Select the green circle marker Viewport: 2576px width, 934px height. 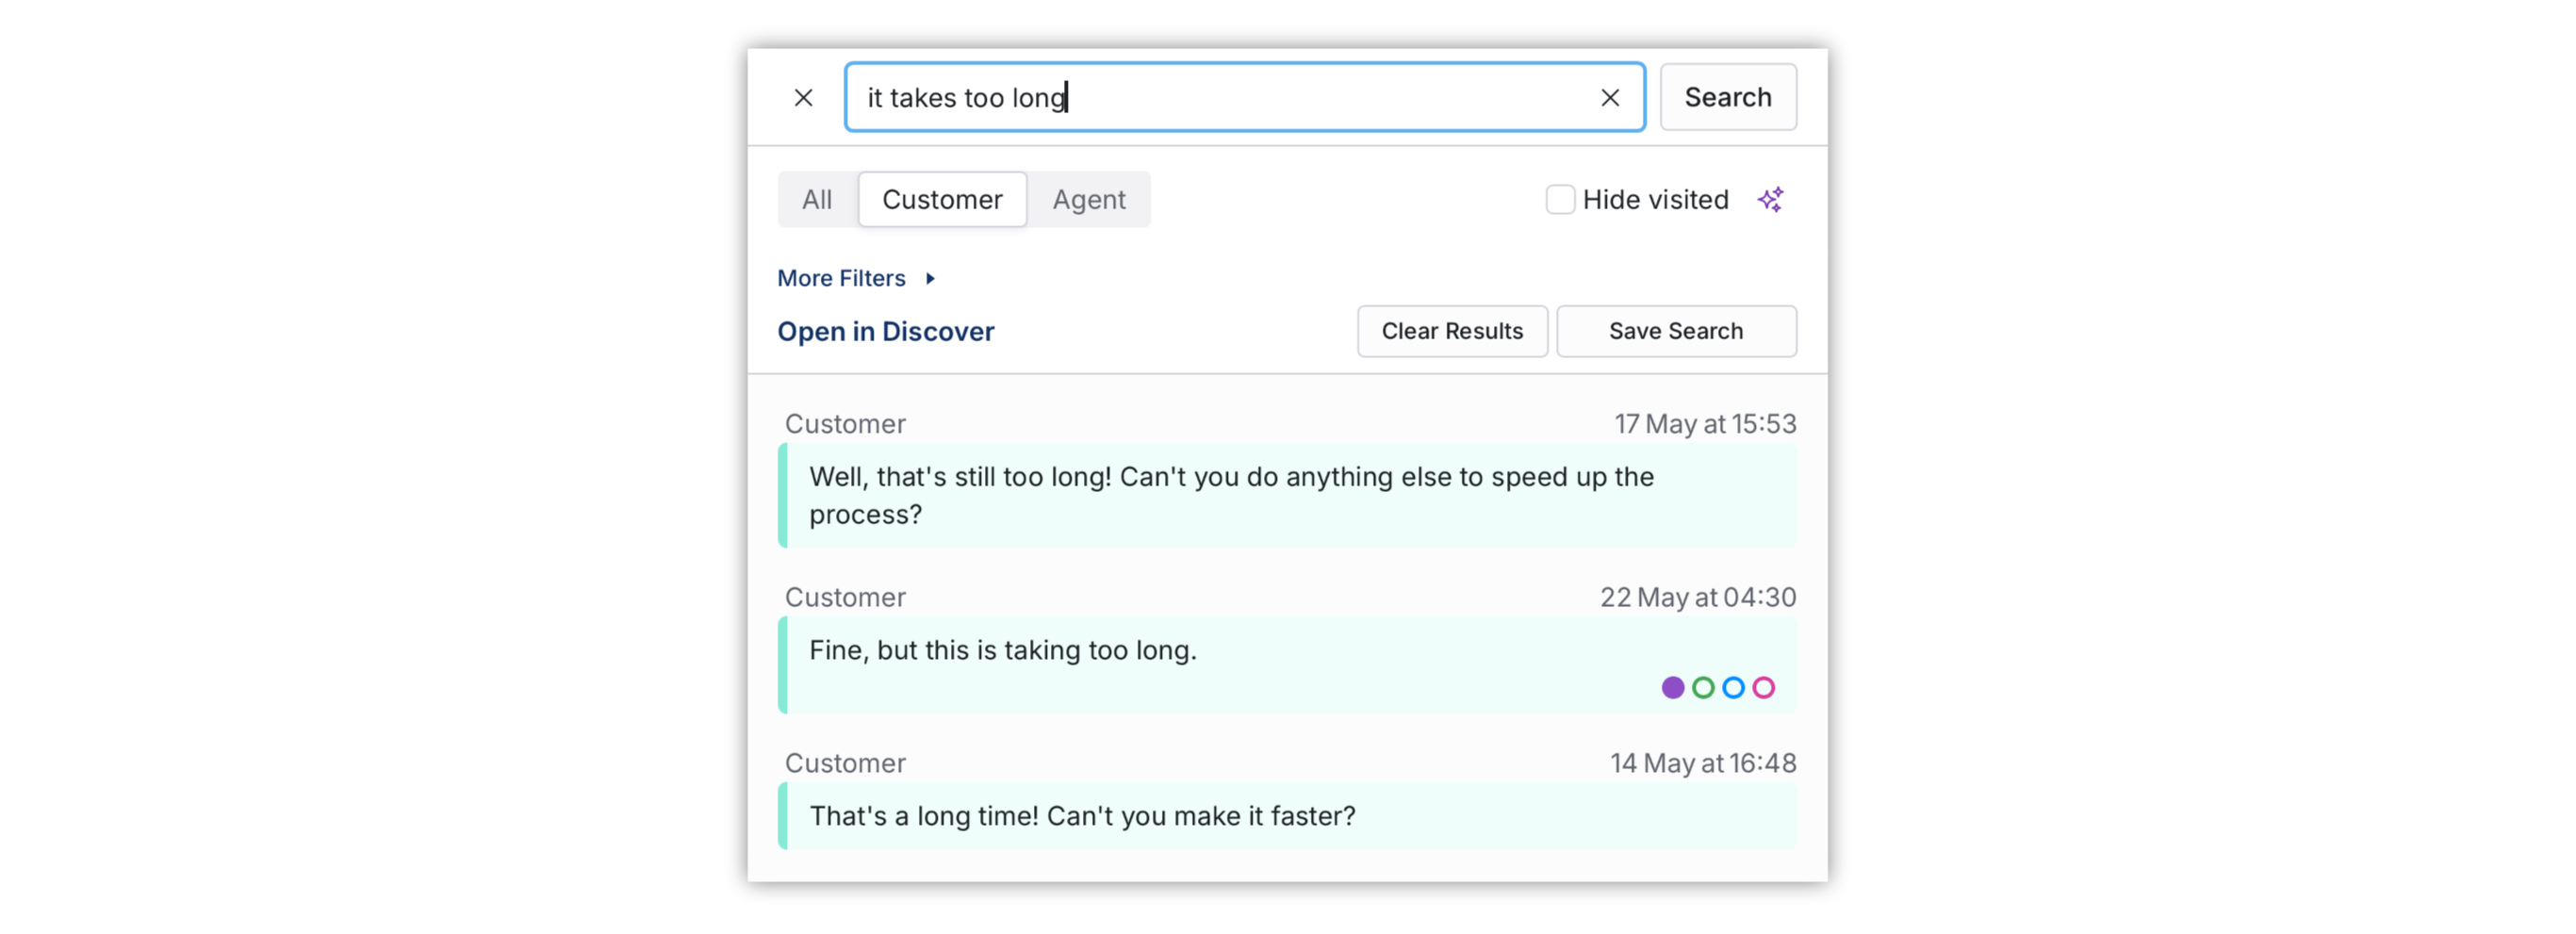(1703, 688)
